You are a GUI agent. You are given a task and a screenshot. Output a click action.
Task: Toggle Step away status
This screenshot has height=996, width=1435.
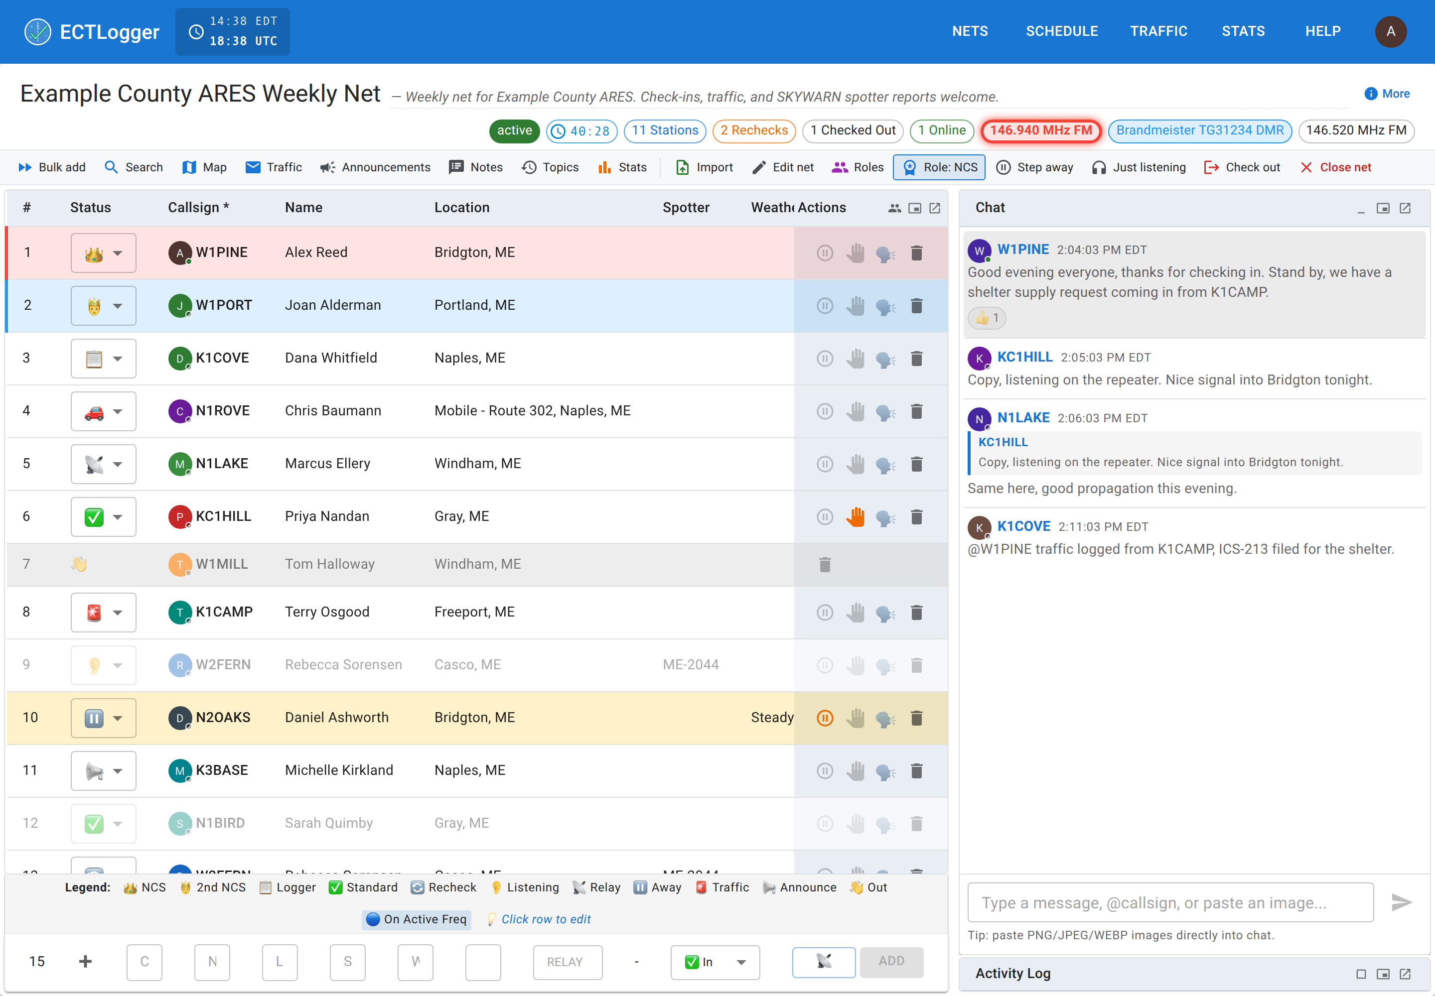coord(1034,167)
